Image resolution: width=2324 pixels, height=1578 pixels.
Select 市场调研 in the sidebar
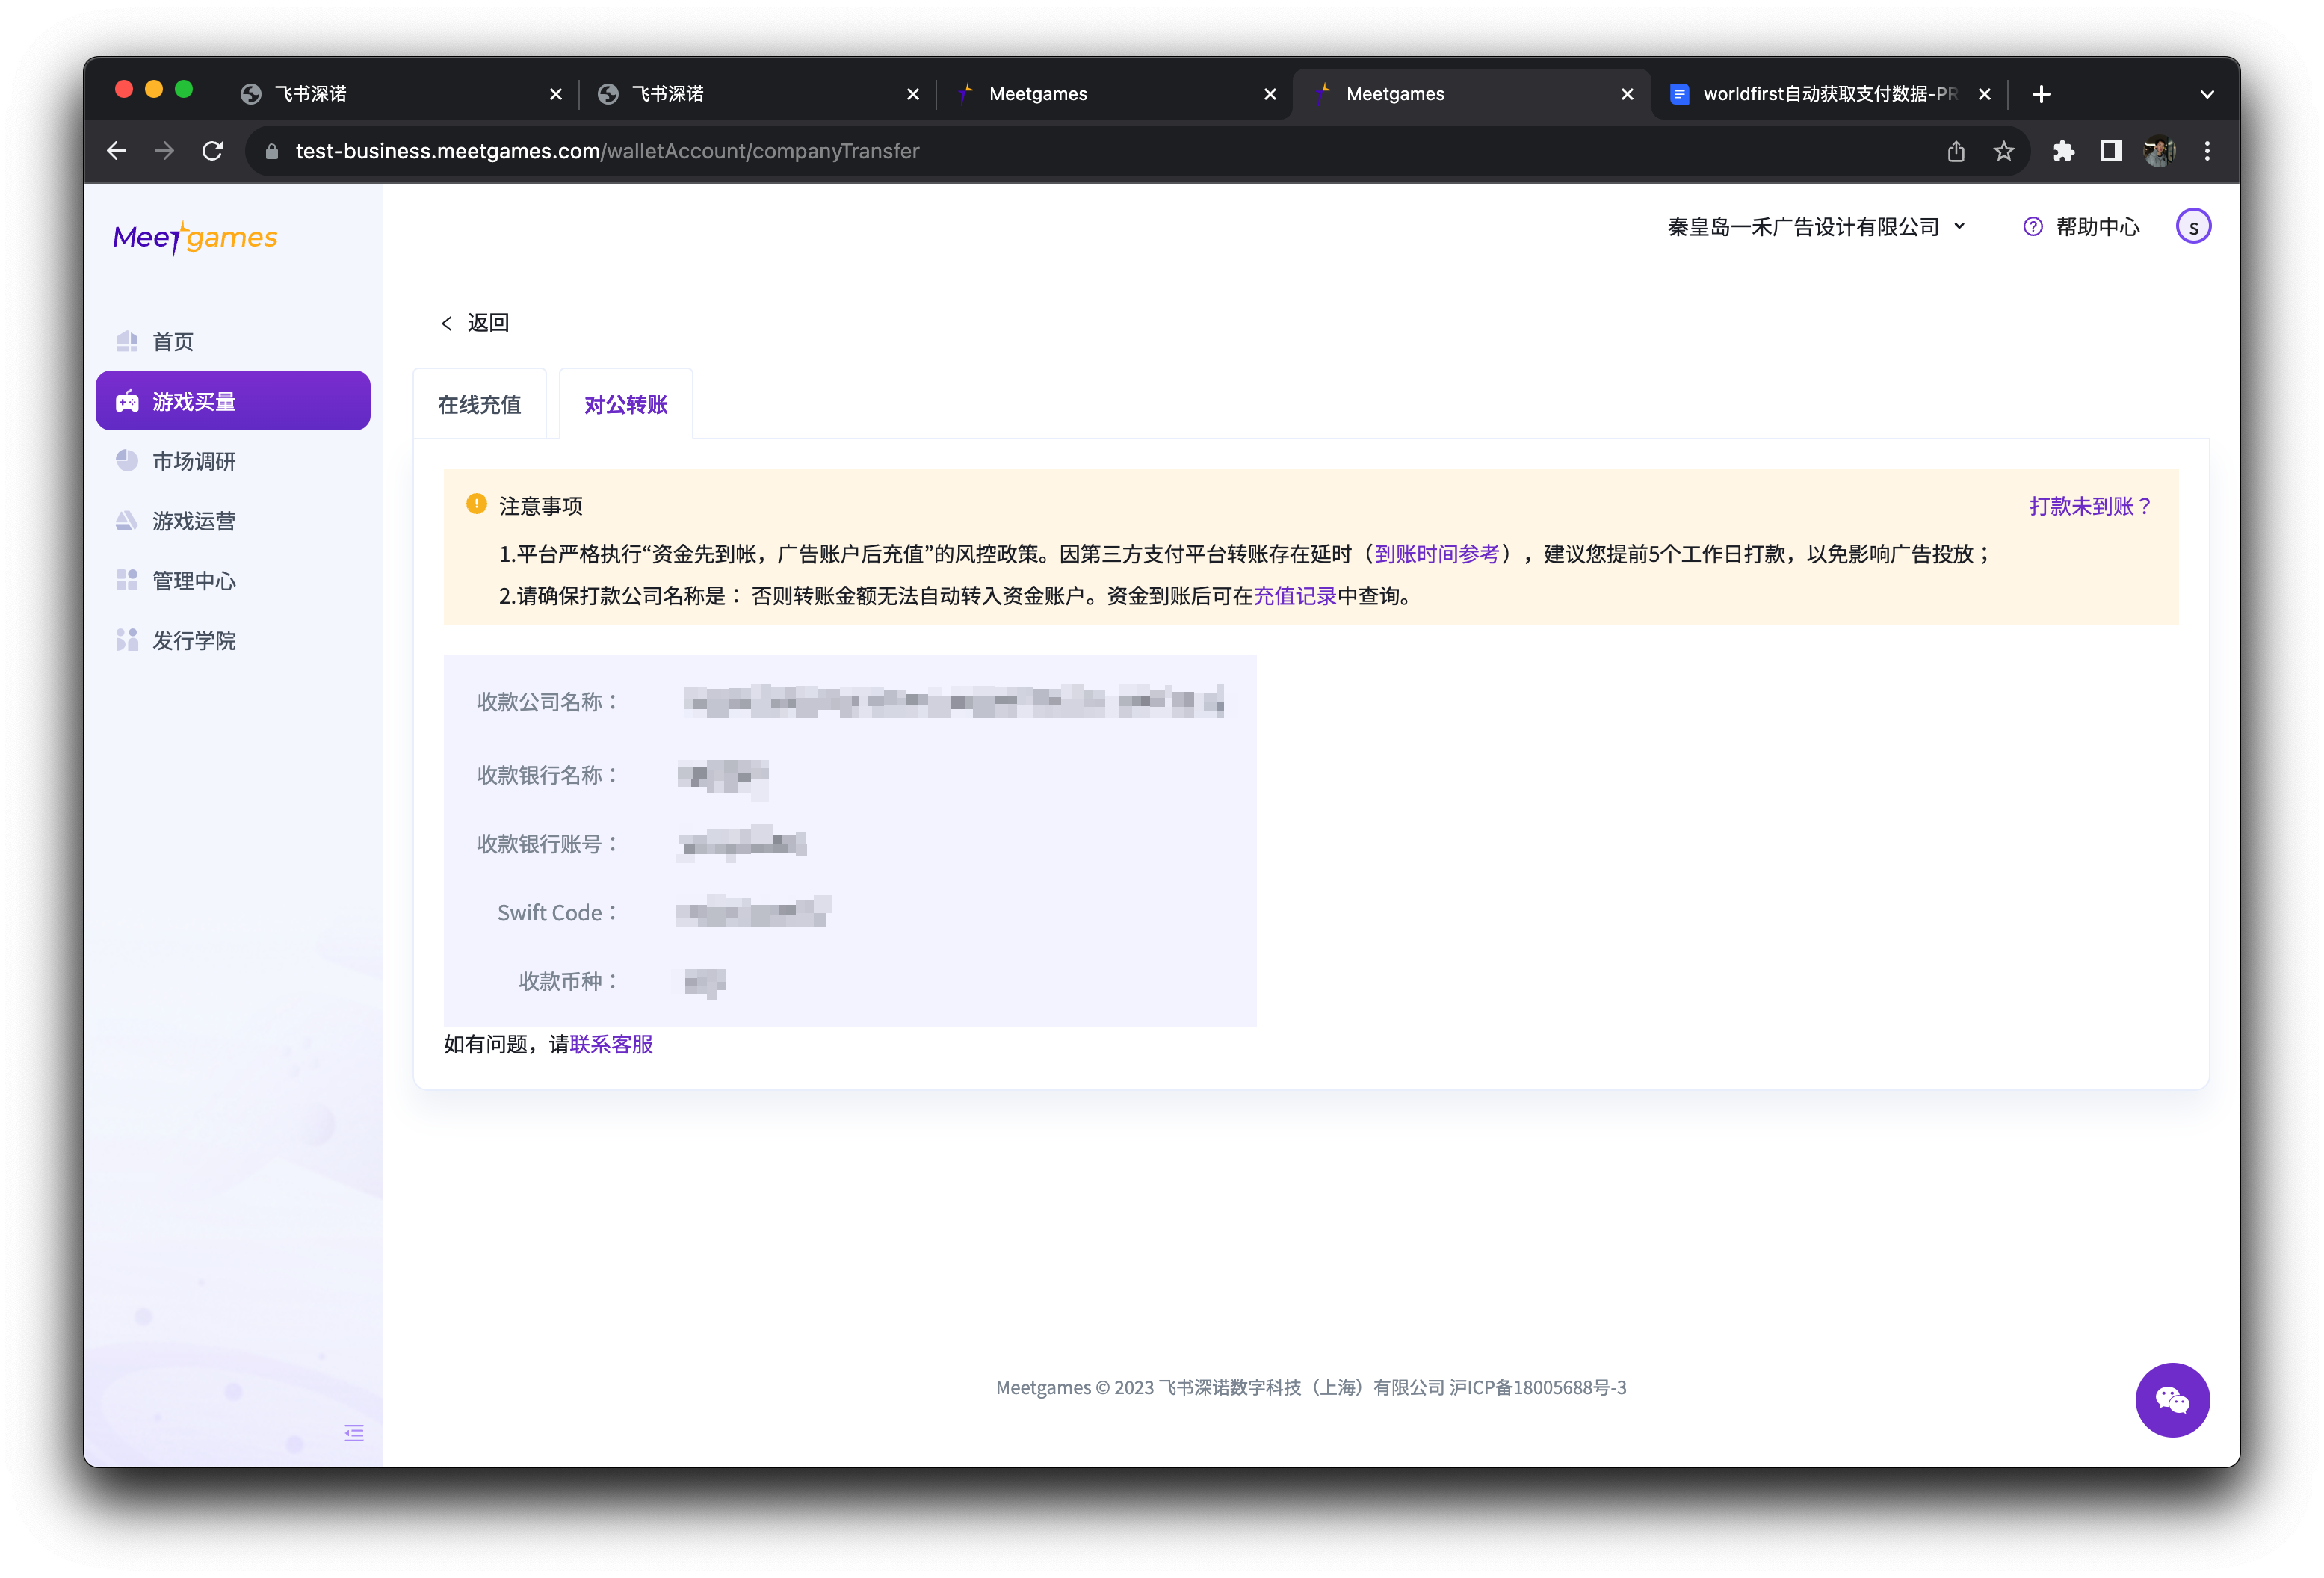click(193, 461)
